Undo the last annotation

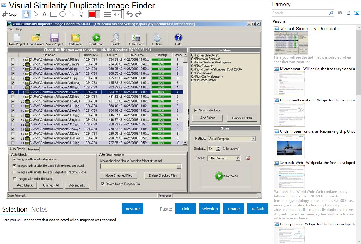click(x=129, y=14)
